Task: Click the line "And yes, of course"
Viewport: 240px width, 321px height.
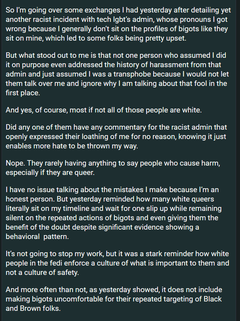Action: pyautogui.click(x=104, y=110)
